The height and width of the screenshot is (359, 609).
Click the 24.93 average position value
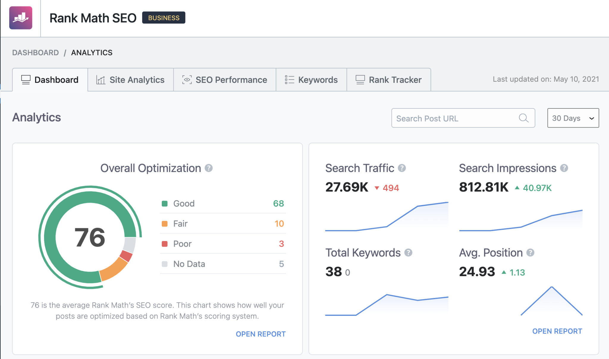coord(477,272)
